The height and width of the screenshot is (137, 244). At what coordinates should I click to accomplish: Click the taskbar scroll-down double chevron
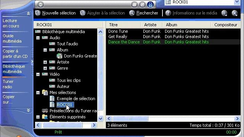(x=28, y=110)
